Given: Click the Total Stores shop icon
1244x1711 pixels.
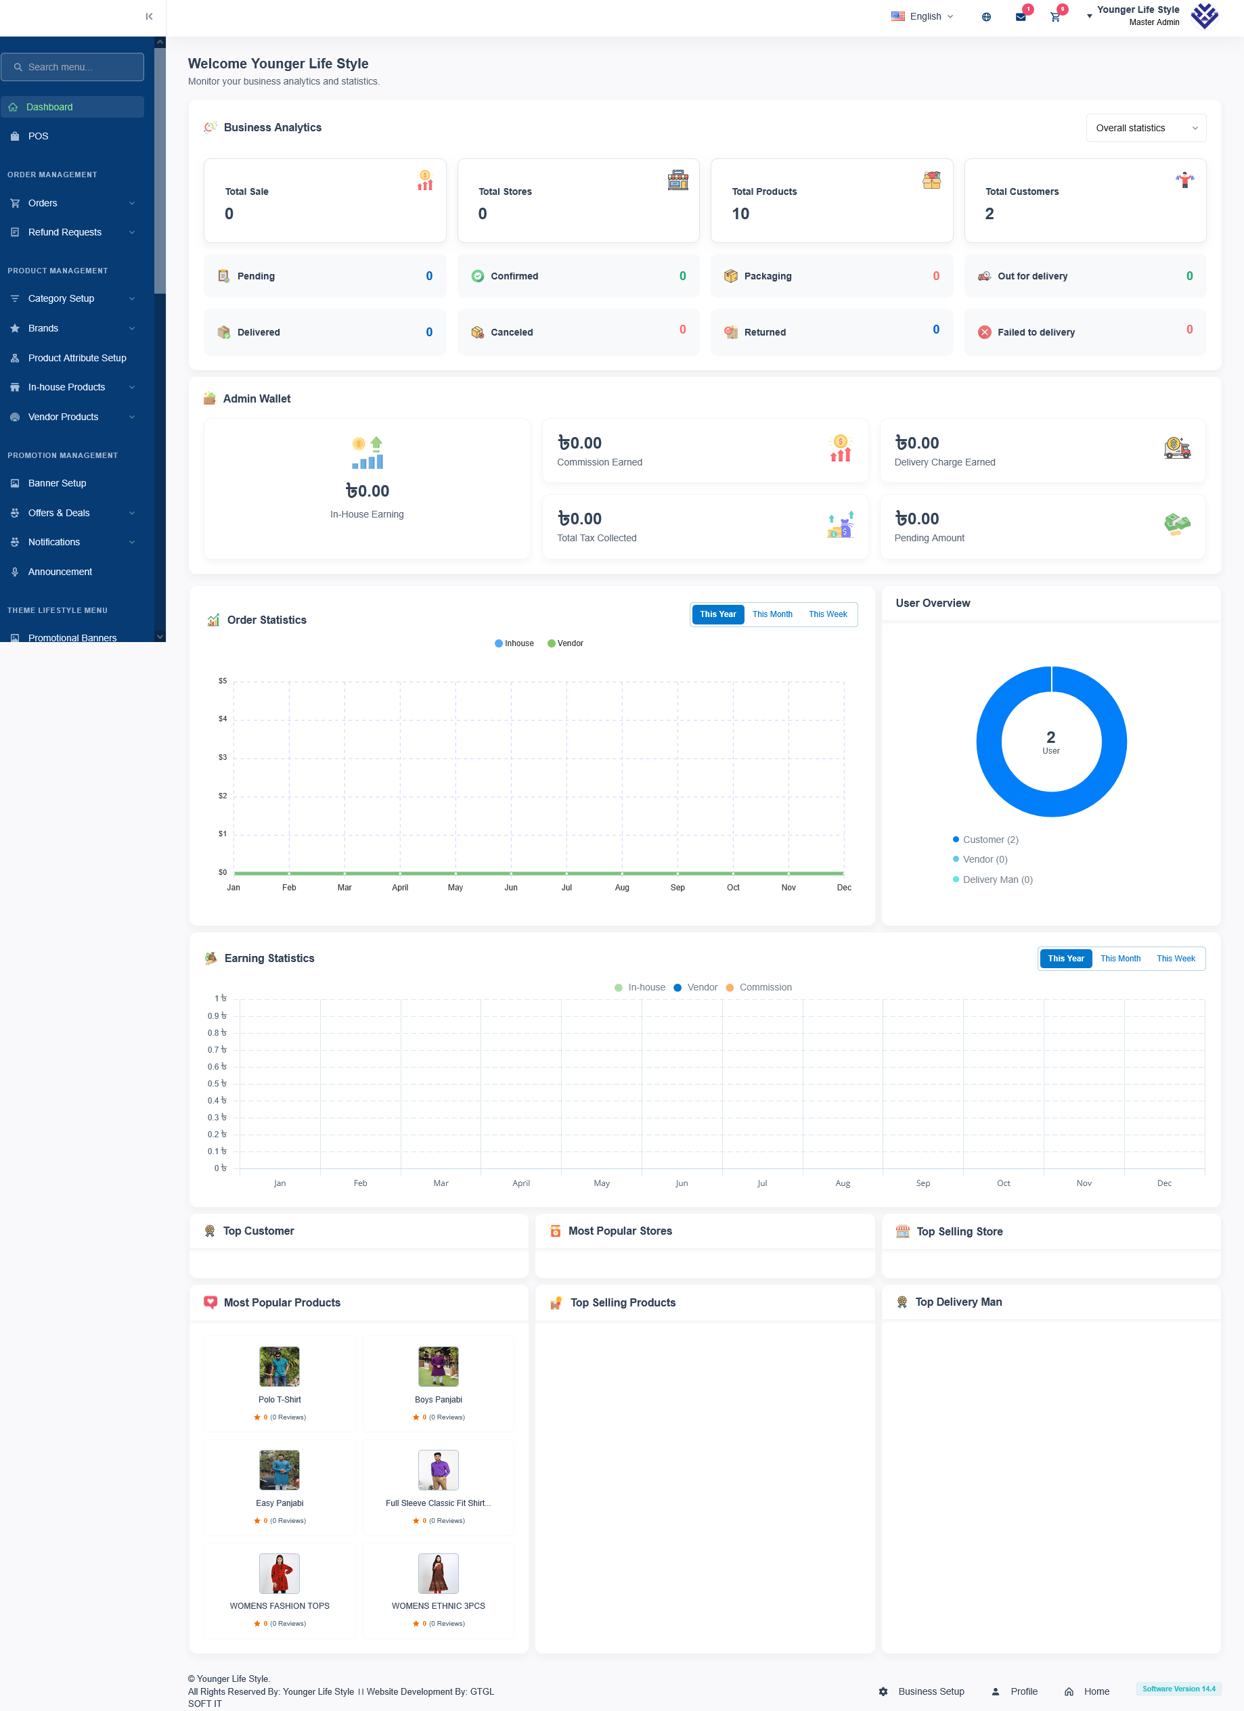Looking at the screenshot, I should (678, 181).
